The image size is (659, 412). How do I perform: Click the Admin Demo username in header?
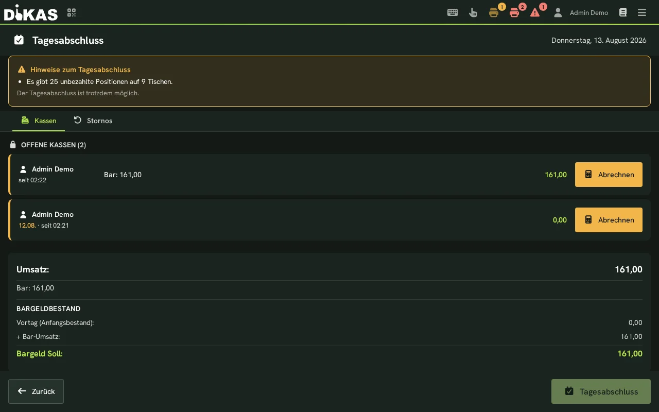coord(589,12)
